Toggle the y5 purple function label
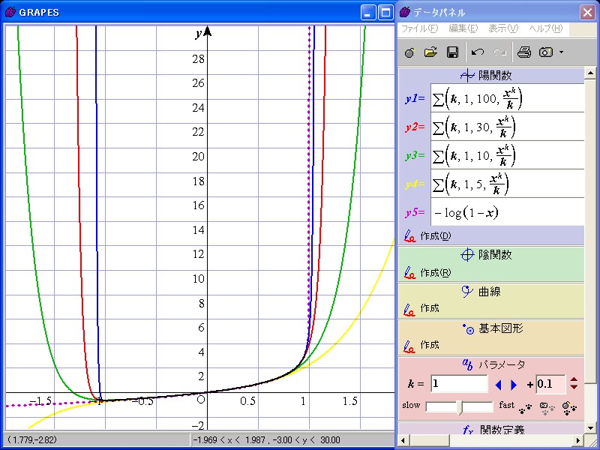The width and height of the screenshot is (600, 450). 414,212
